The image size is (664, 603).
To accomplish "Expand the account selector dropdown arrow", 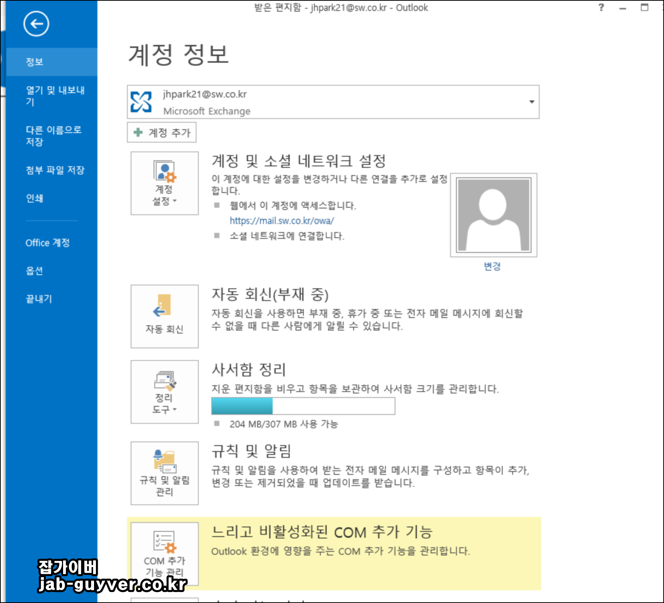I will [532, 102].
